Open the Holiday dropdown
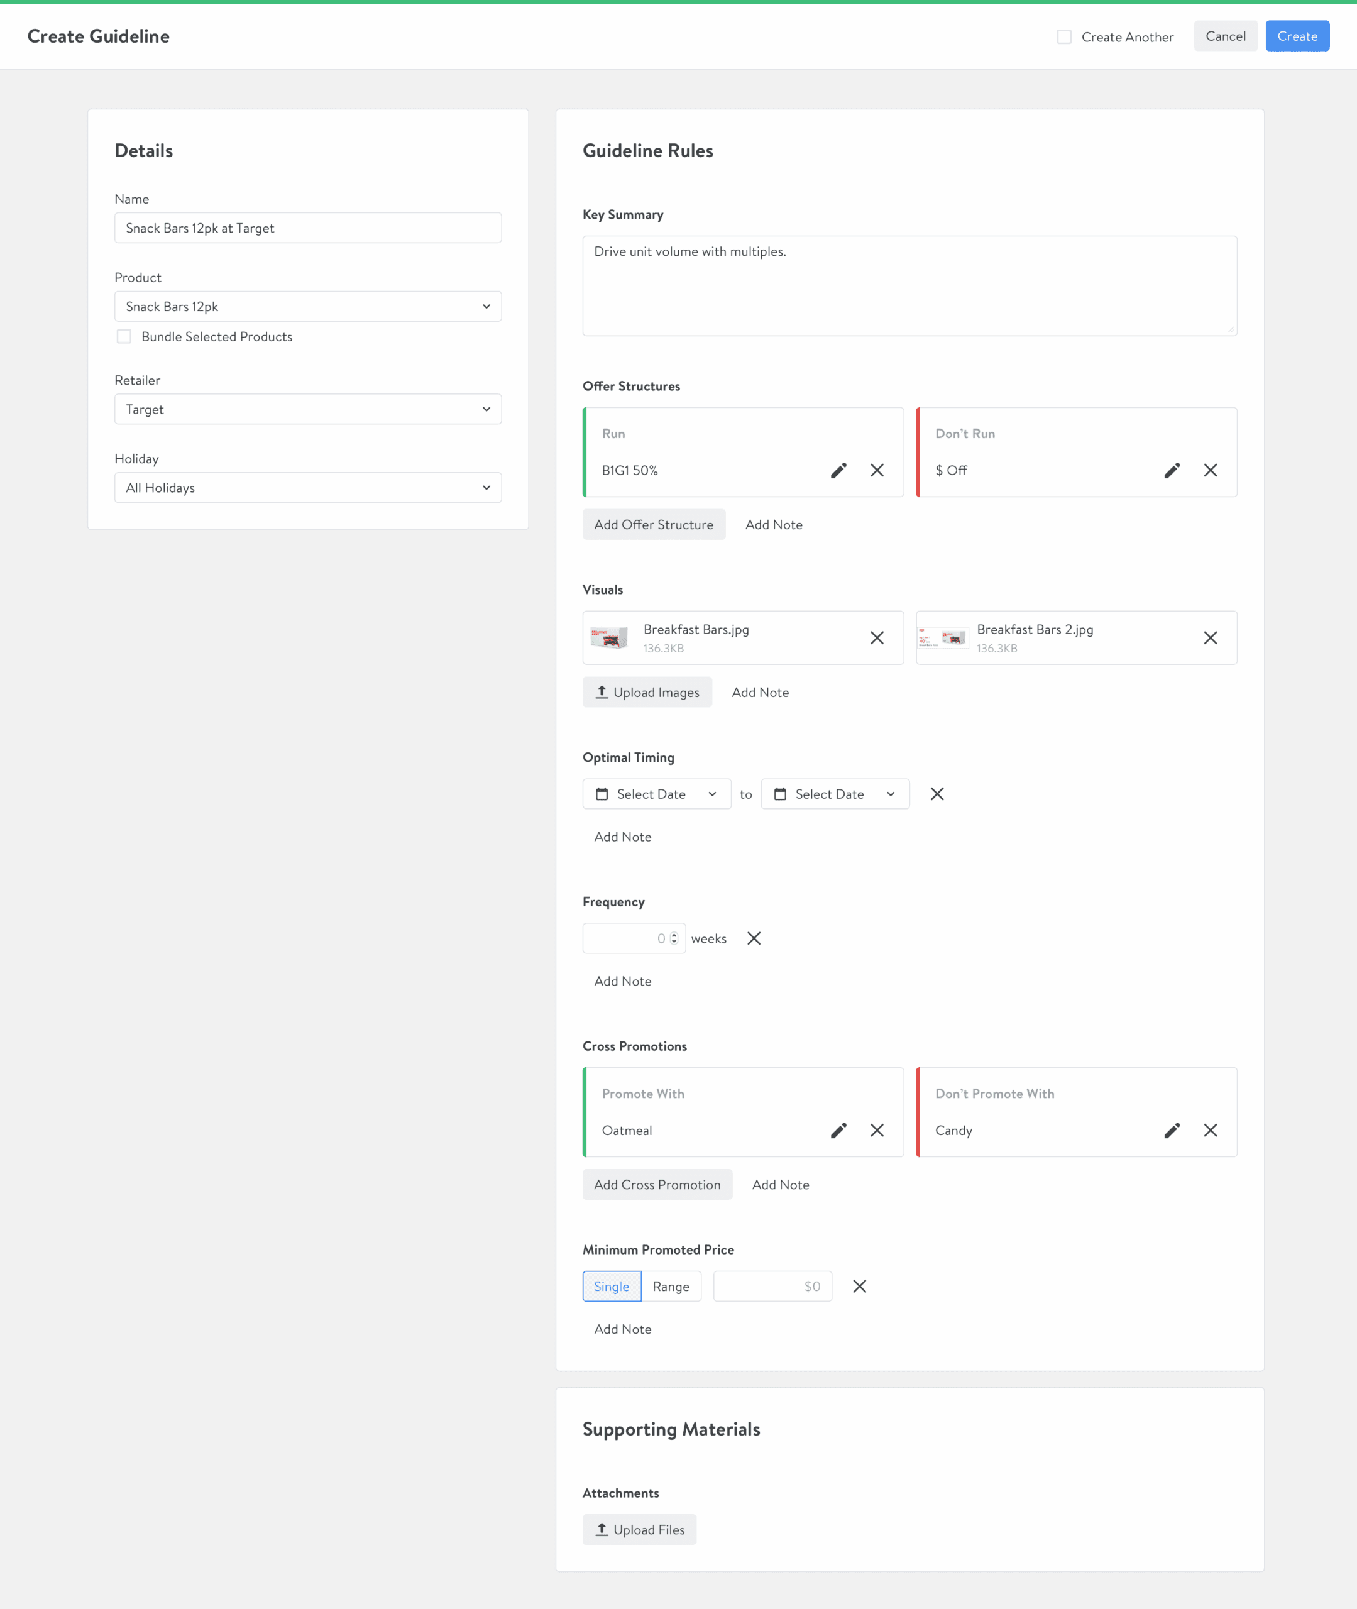The width and height of the screenshot is (1357, 1609). point(308,488)
